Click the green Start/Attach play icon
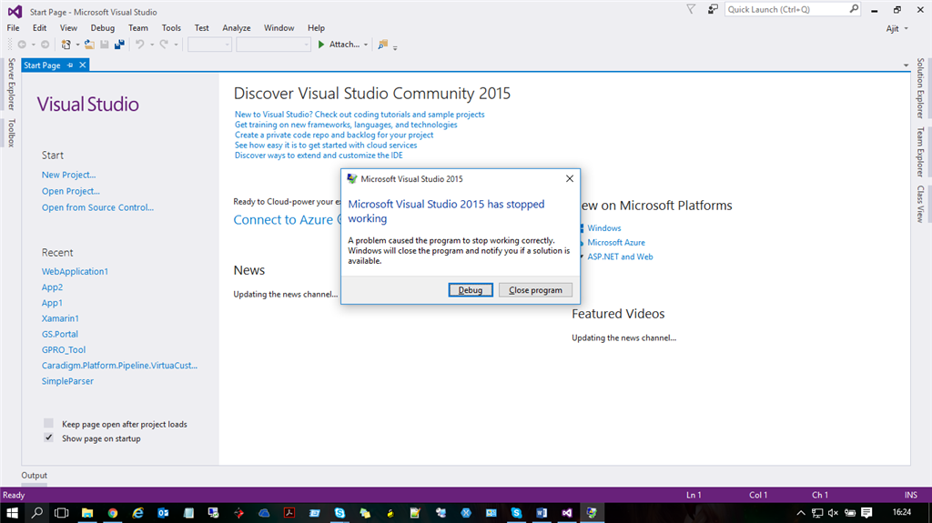The width and height of the screenshot is (932, 523). [x=321, y=45]
